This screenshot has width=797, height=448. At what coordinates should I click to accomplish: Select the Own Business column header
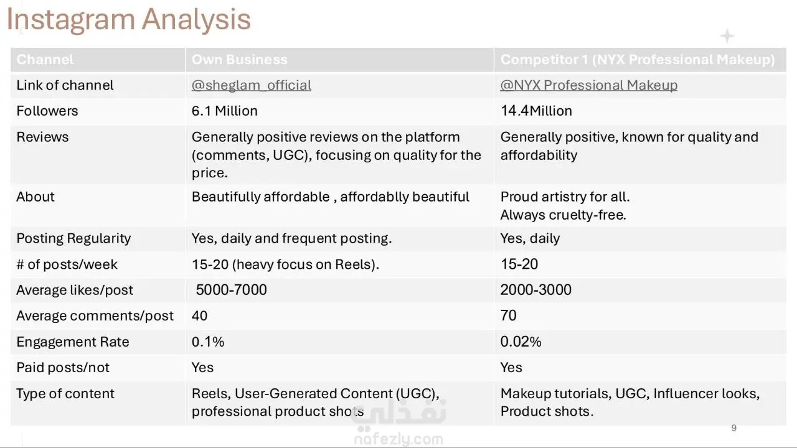tap(239, 60)
